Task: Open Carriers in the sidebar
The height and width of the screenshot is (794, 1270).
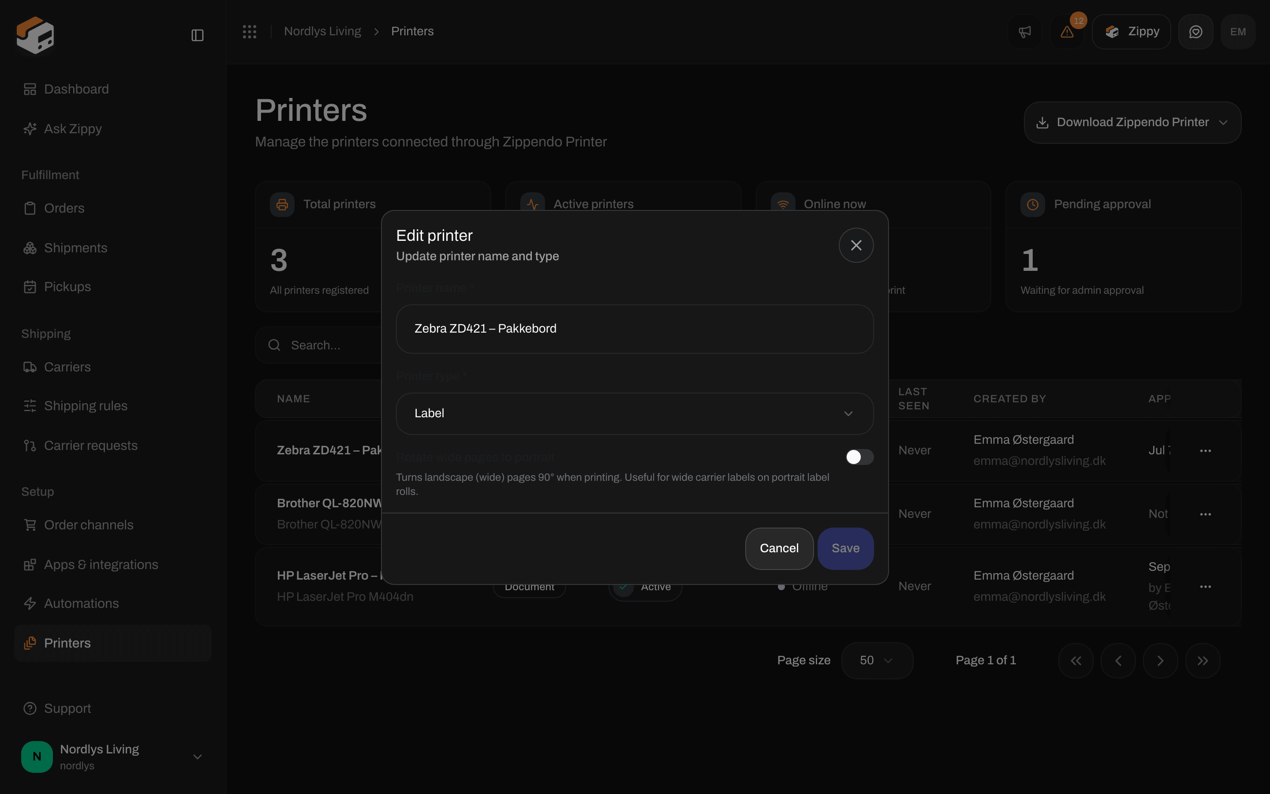Action: [x=113, y=367]
